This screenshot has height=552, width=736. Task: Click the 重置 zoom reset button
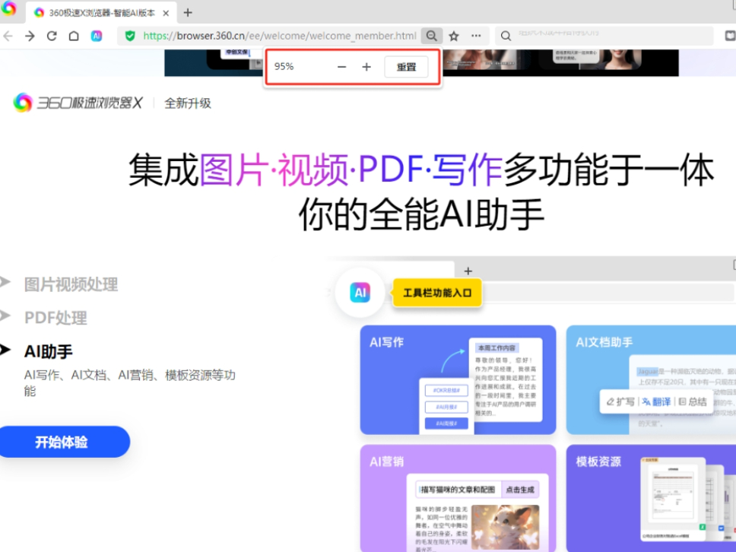(x=406, y=67)
